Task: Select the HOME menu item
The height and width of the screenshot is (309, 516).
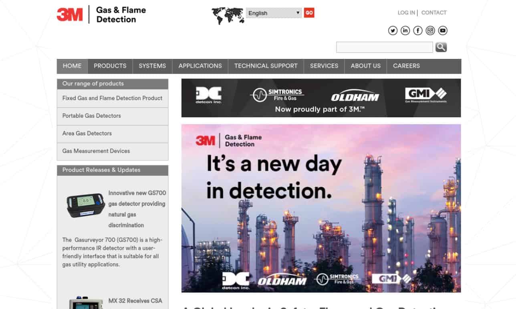Action: point(72,66)
